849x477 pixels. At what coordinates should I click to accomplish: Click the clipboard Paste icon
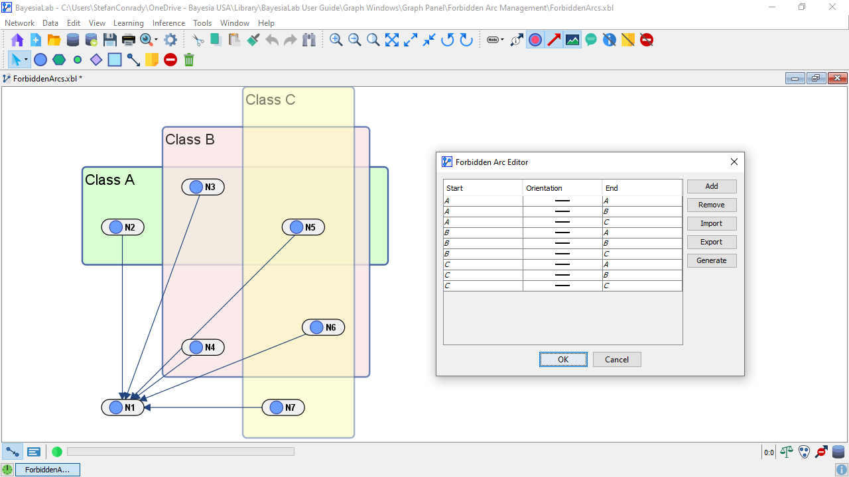tap(234, 40)
